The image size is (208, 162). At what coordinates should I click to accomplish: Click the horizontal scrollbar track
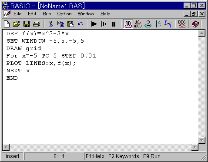click(x=101, y=147)
